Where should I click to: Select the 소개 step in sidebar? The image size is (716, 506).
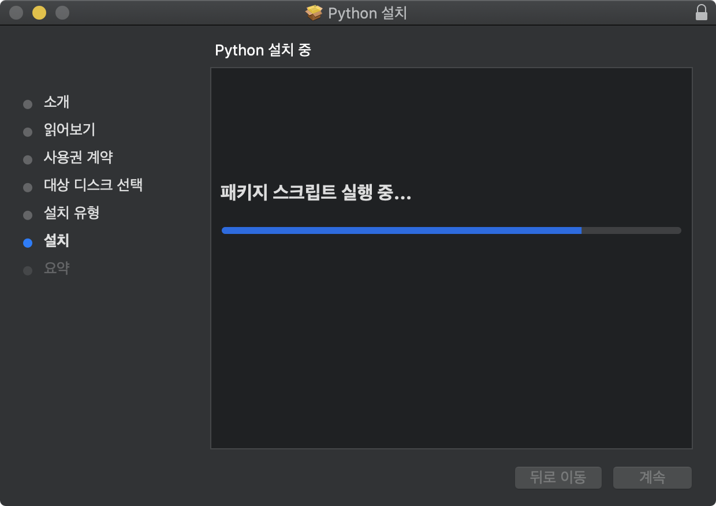pyautogui.click(x=57, y=102)
